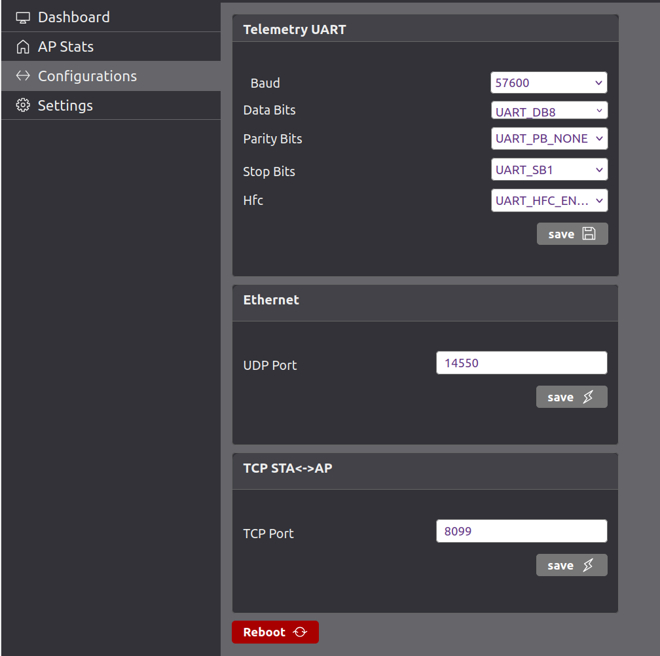Click floppy disk icon in Telemetry UART save
The image size is (660, 656).
pyautogui.click(x=589, y=234)
